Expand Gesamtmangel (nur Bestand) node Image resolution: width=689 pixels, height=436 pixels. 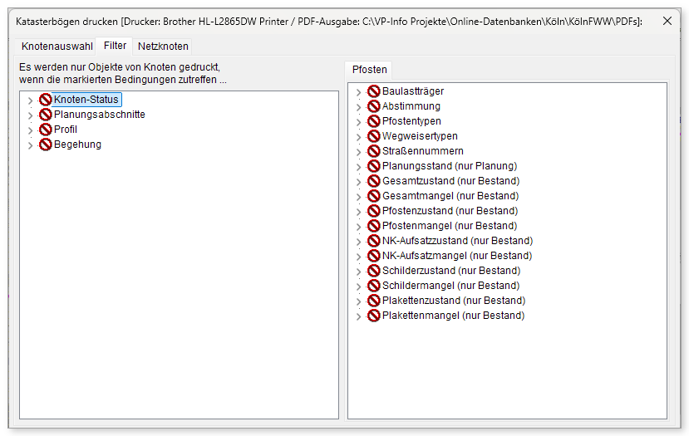point(358,197)
